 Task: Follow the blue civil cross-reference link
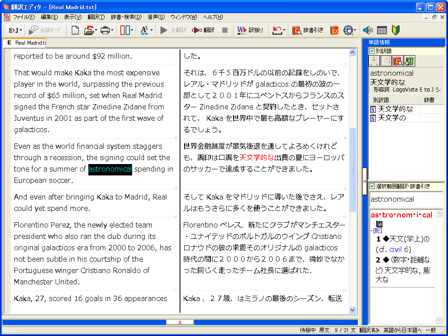click(395, 249)
